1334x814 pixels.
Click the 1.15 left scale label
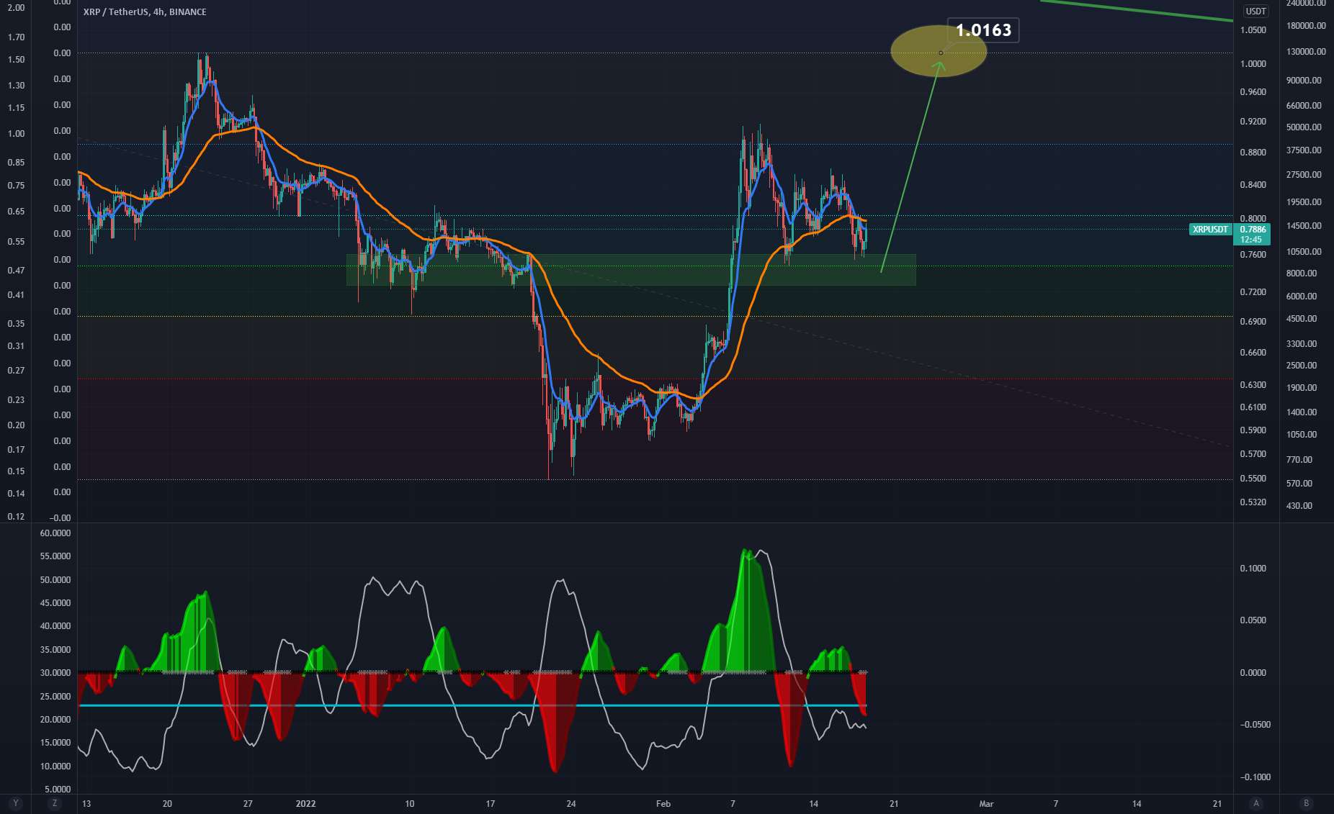(x=16, y=108)
